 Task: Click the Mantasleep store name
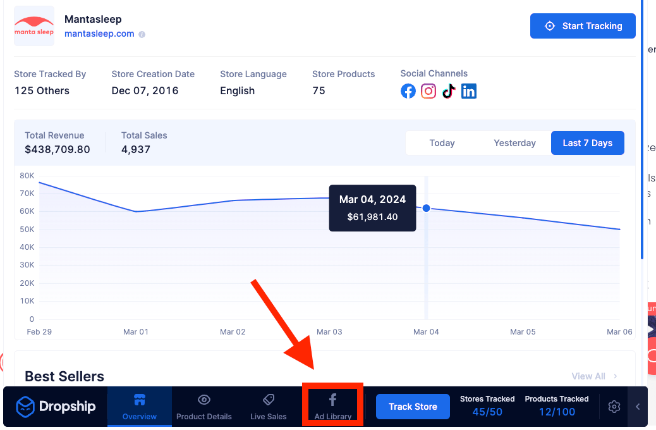(93, 19)
